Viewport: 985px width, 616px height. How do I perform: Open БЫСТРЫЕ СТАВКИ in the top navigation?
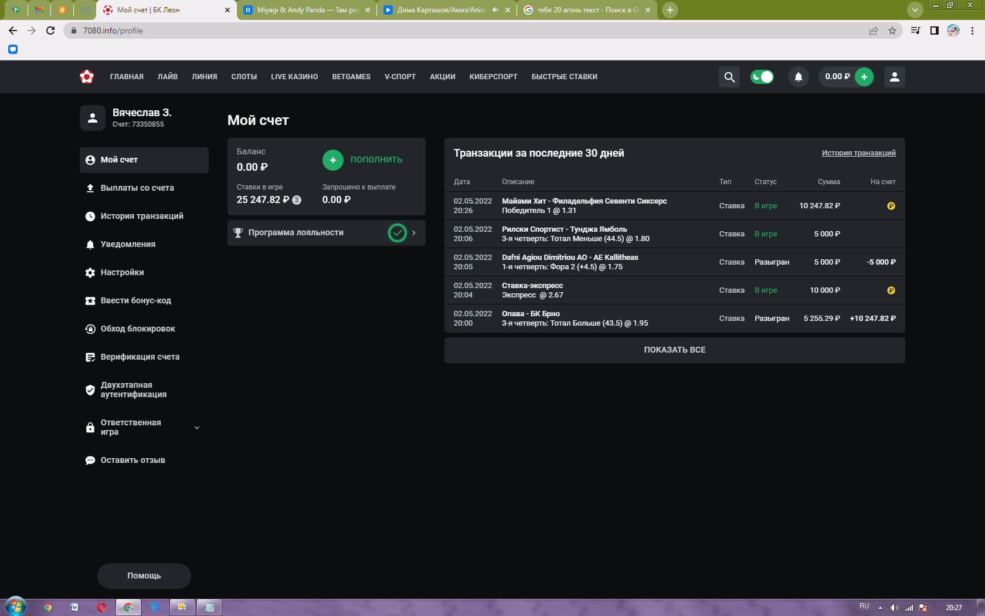565,77
